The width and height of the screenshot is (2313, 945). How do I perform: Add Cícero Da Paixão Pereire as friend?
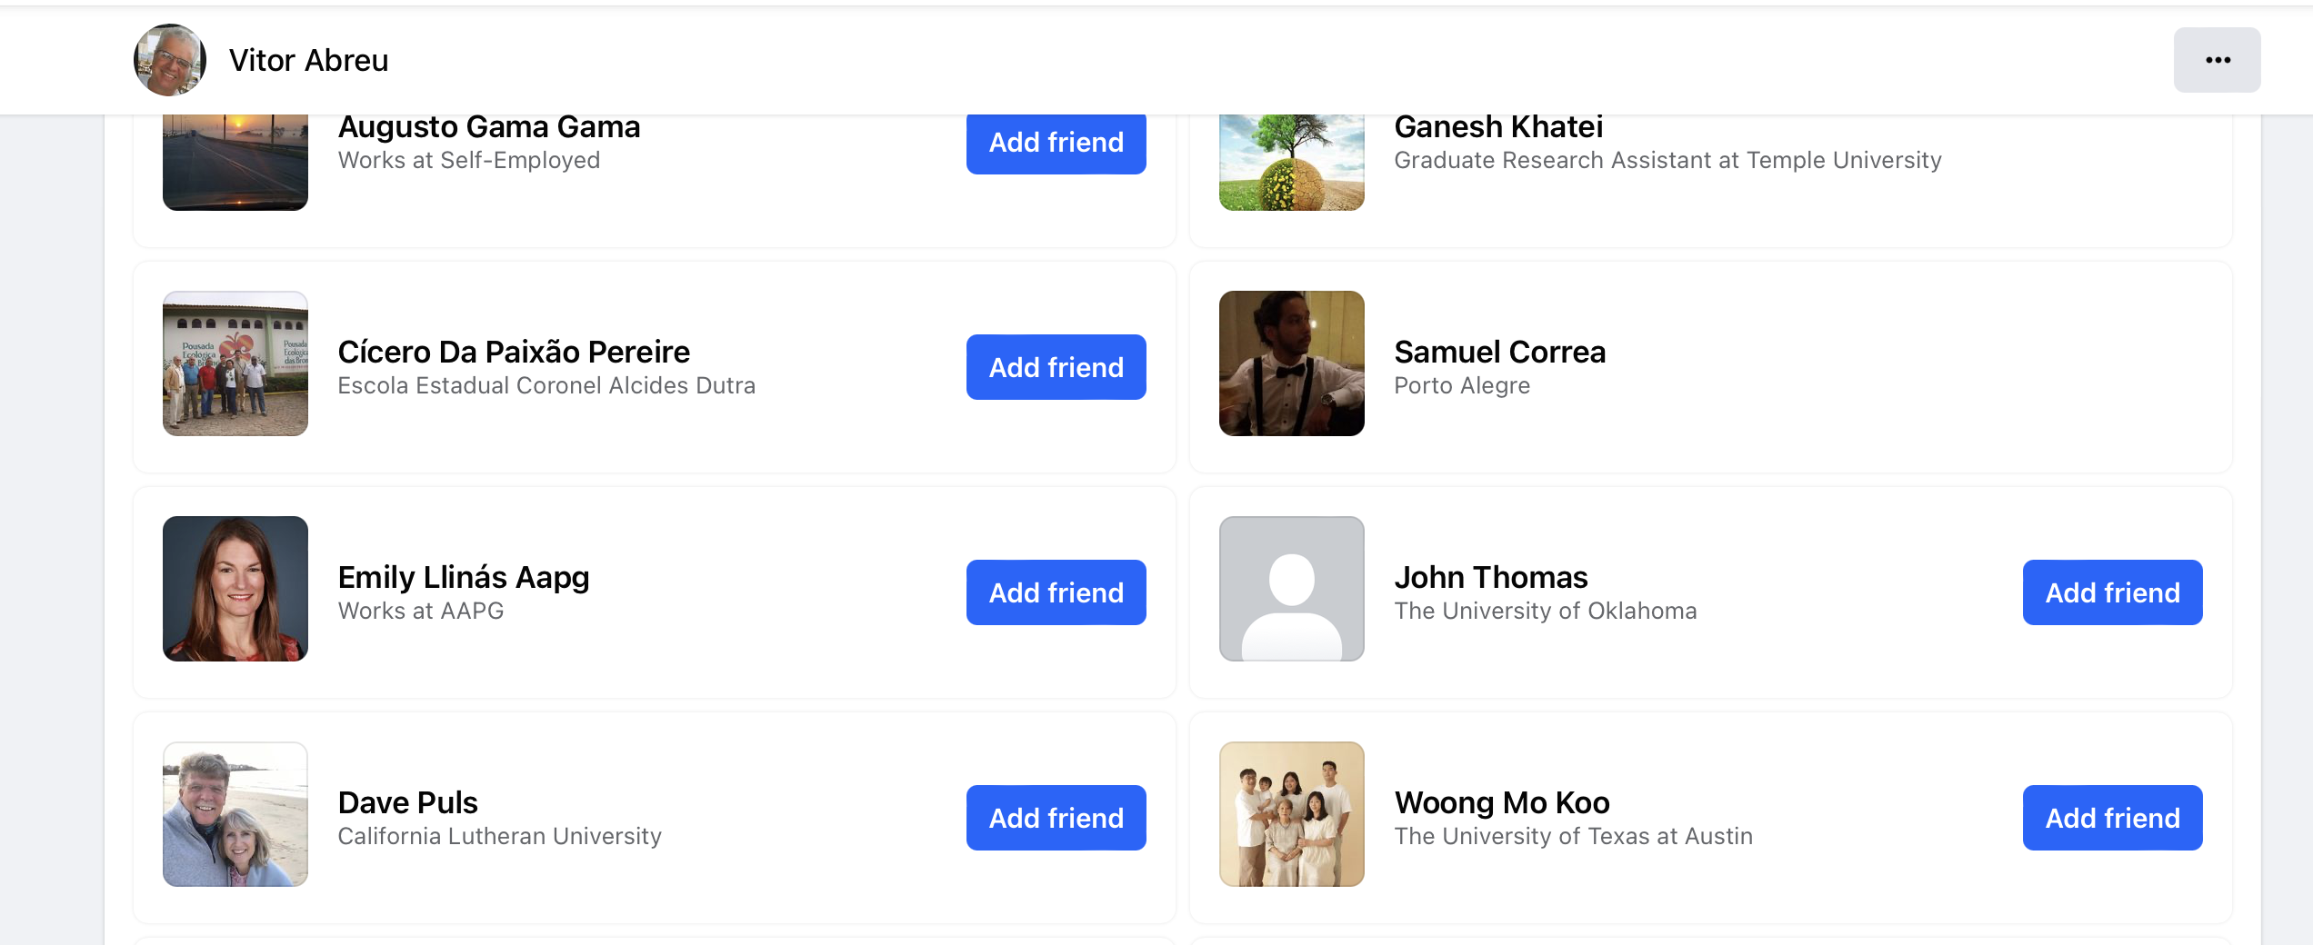(x=1056, y=367)
